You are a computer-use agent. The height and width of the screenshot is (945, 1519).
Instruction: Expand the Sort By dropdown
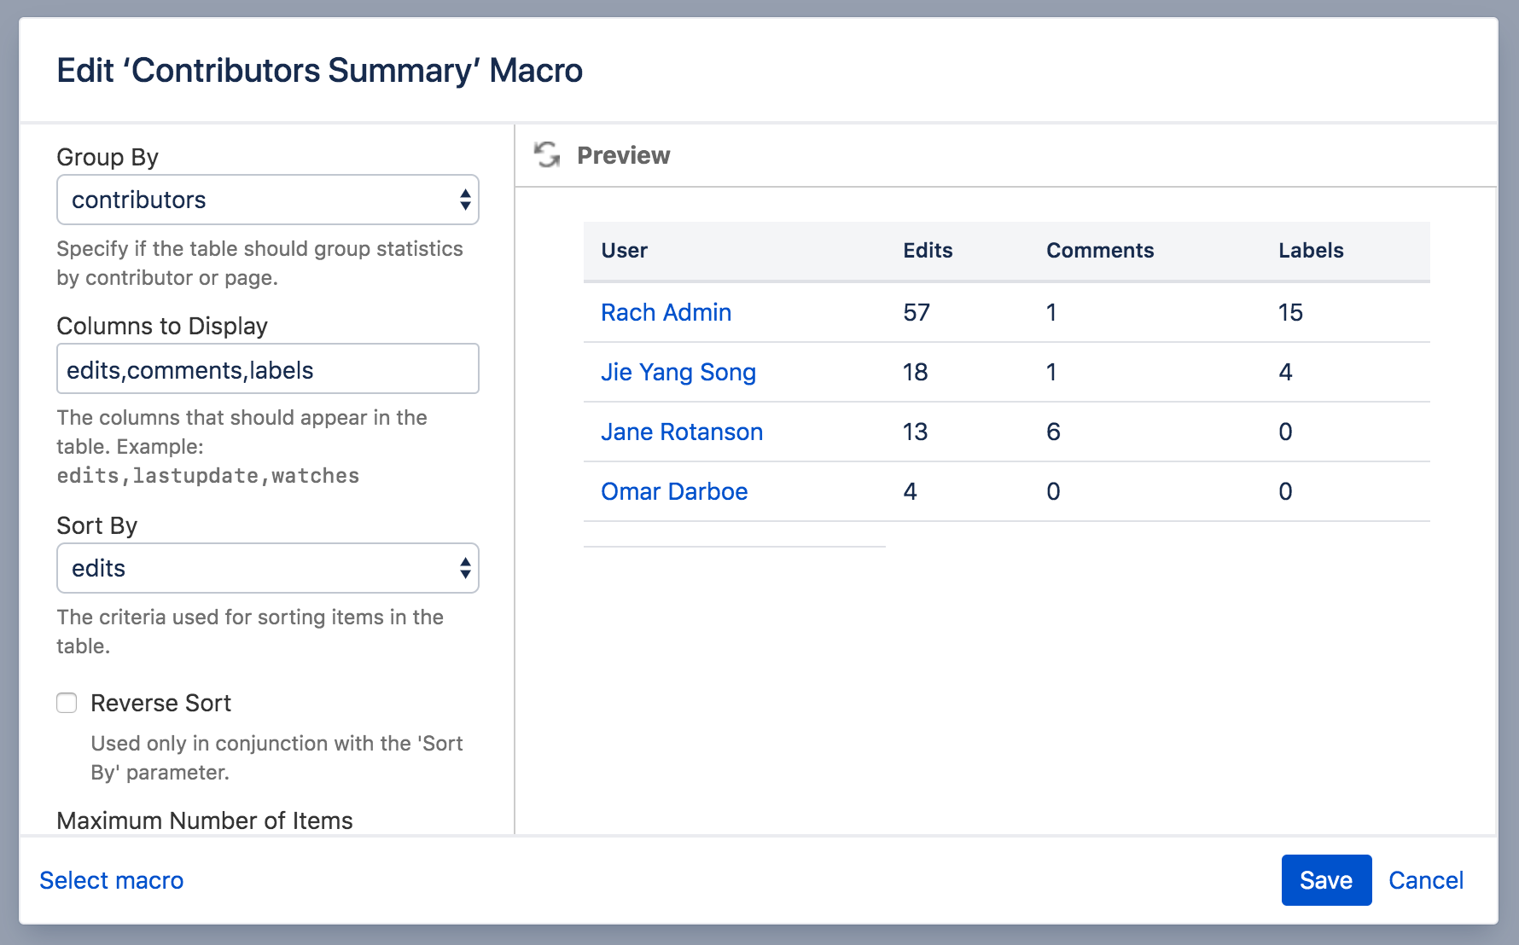click(267, 568)
